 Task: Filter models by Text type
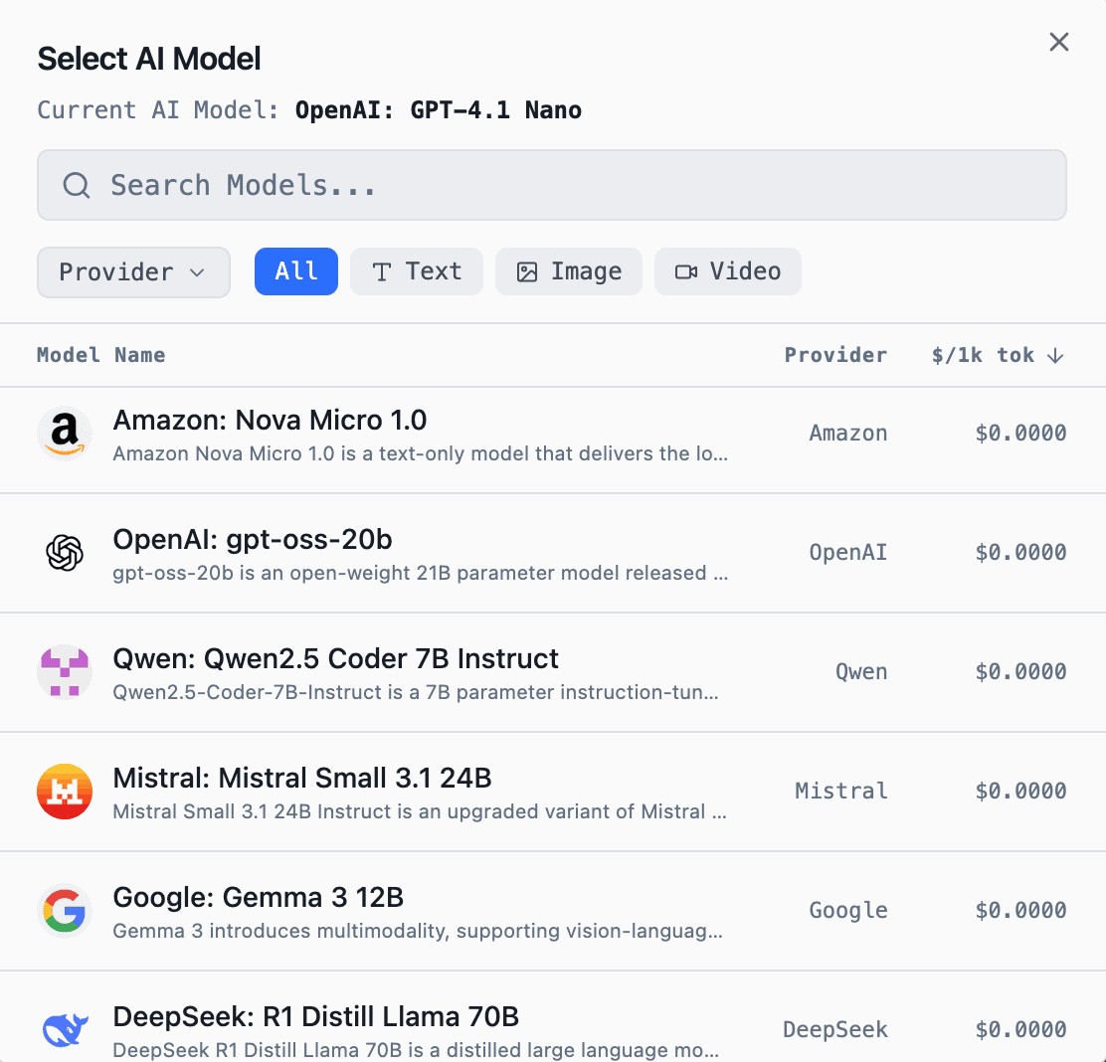click(417, 271)
